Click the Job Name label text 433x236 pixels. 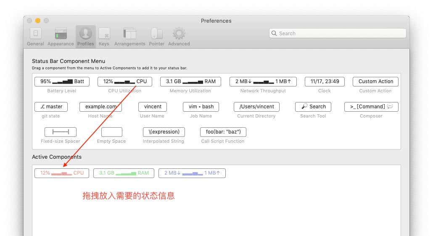(x=201, y=116)
